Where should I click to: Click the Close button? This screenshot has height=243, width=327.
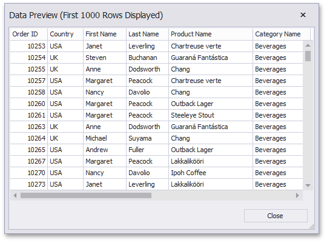276,216
